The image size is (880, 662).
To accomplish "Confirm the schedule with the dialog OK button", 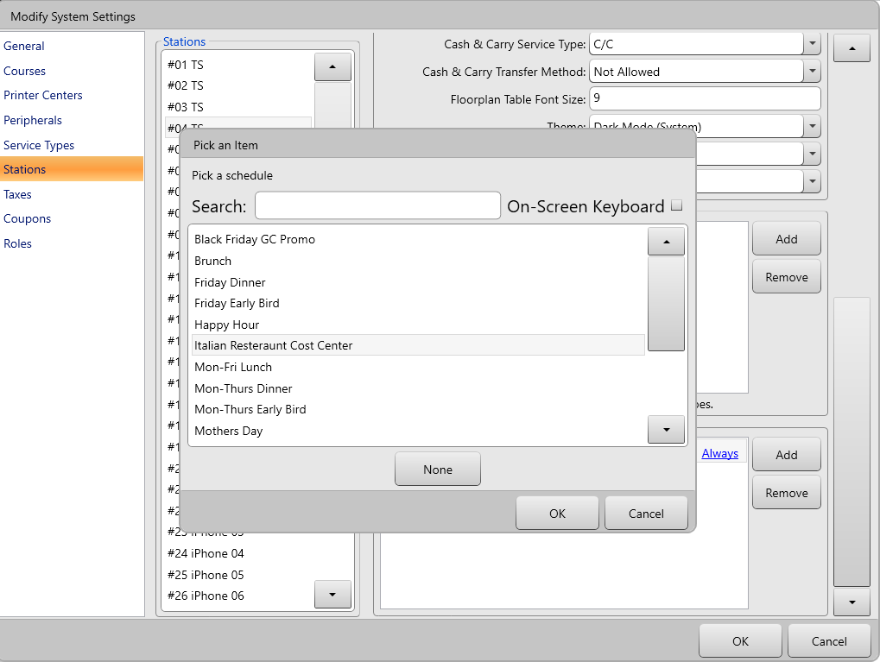I will click(x=557, y=513).
